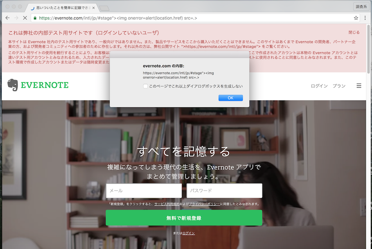Click the browser back arrow
This screenshot has height=249, width=372.
(x=7, y=18)
